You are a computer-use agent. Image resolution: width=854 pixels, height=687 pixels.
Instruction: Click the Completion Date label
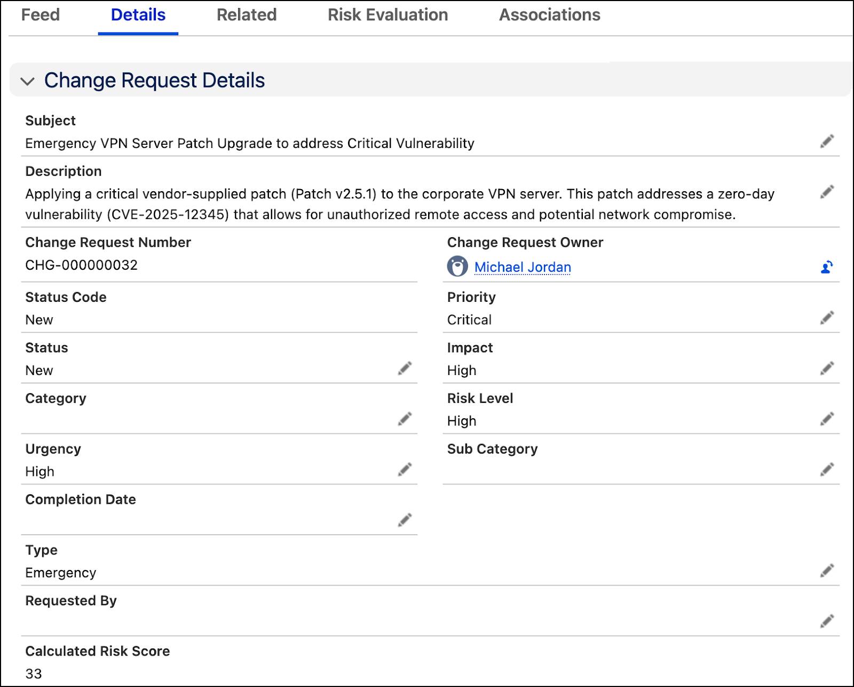pyautogui.click(x=81, y=499)
